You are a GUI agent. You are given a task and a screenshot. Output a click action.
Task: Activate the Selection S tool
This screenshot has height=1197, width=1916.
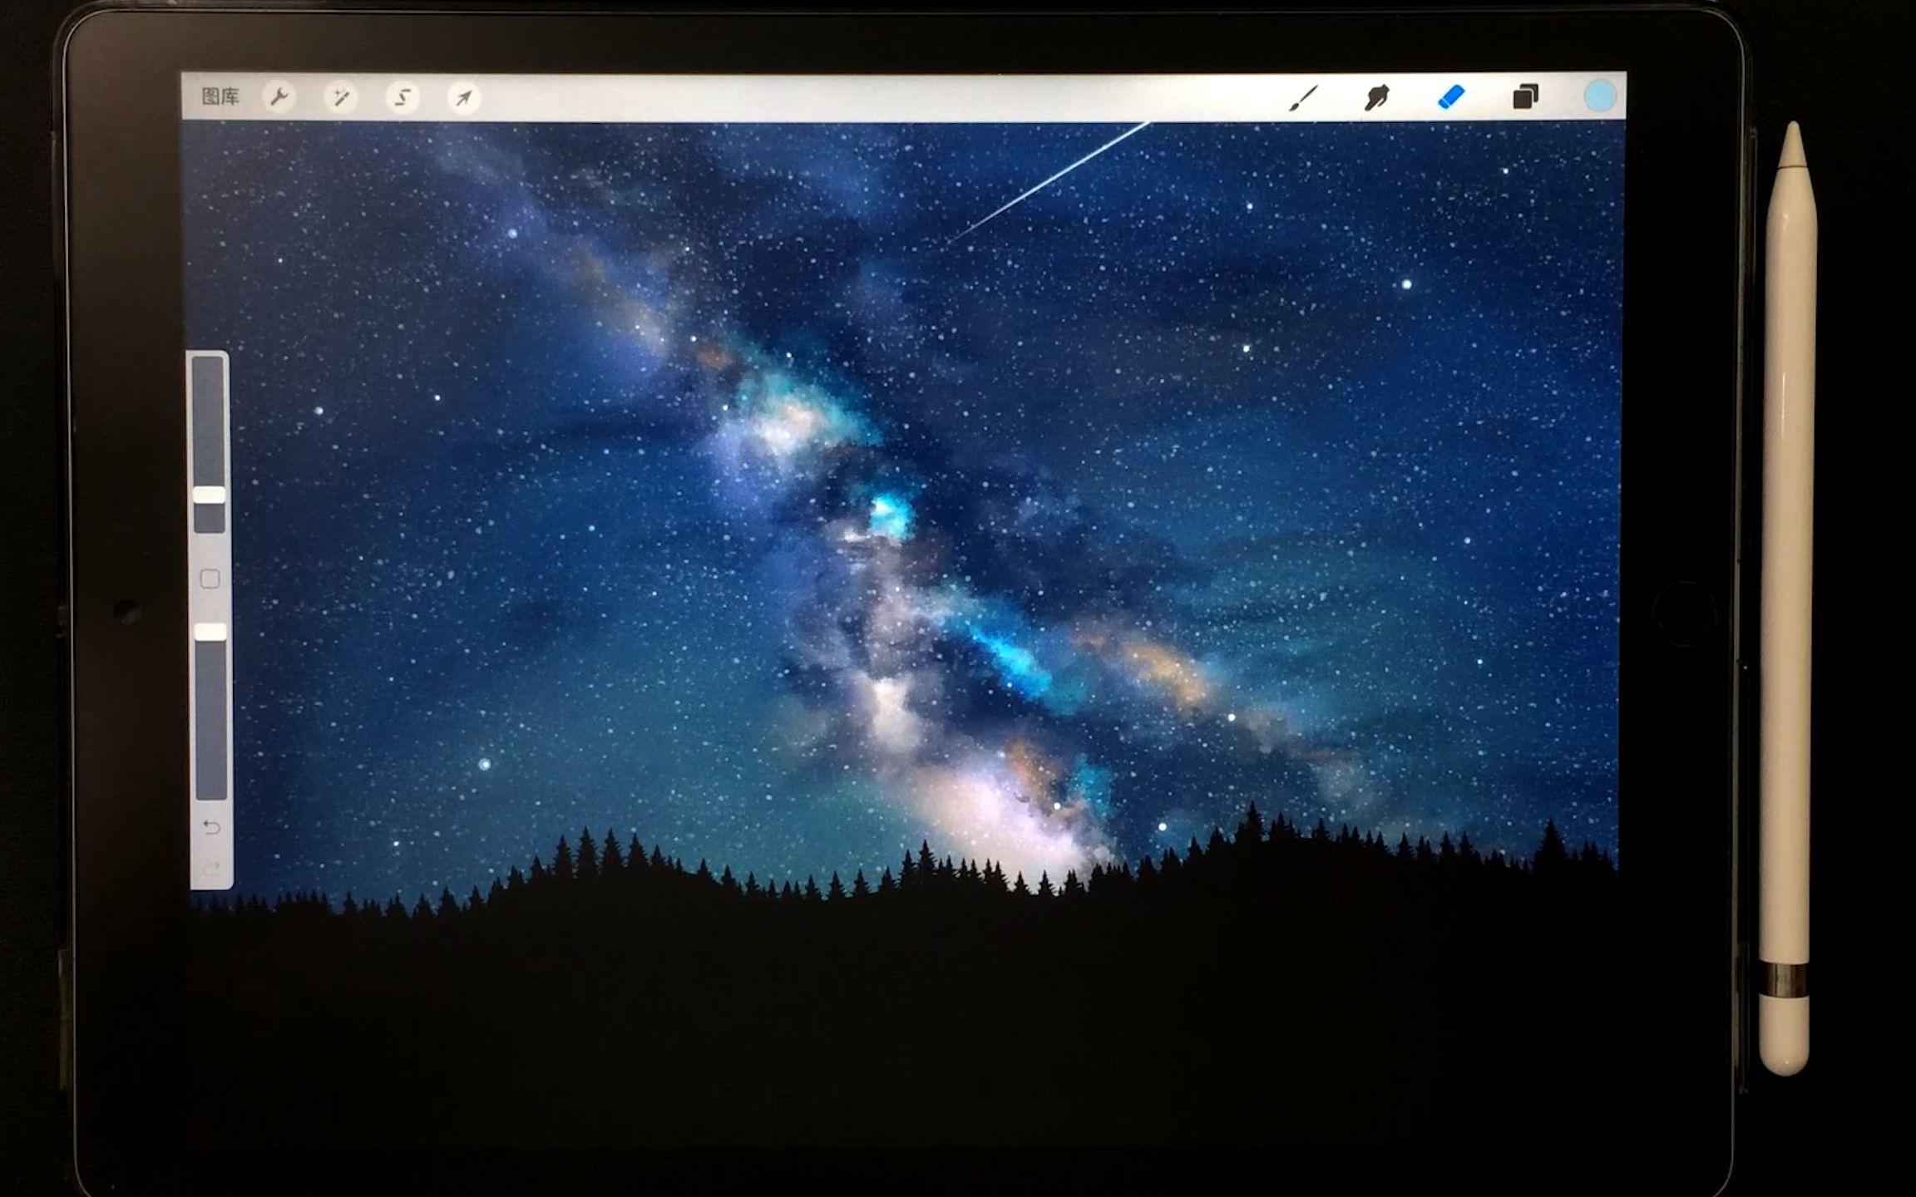click(402, 98)
